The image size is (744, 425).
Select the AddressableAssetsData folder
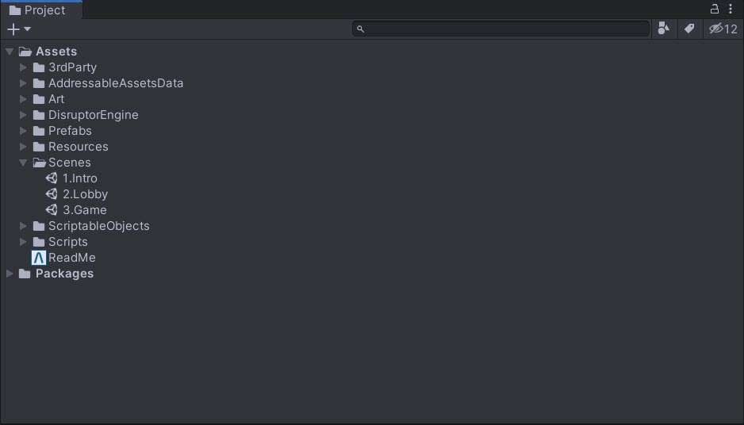coord(115,83)
